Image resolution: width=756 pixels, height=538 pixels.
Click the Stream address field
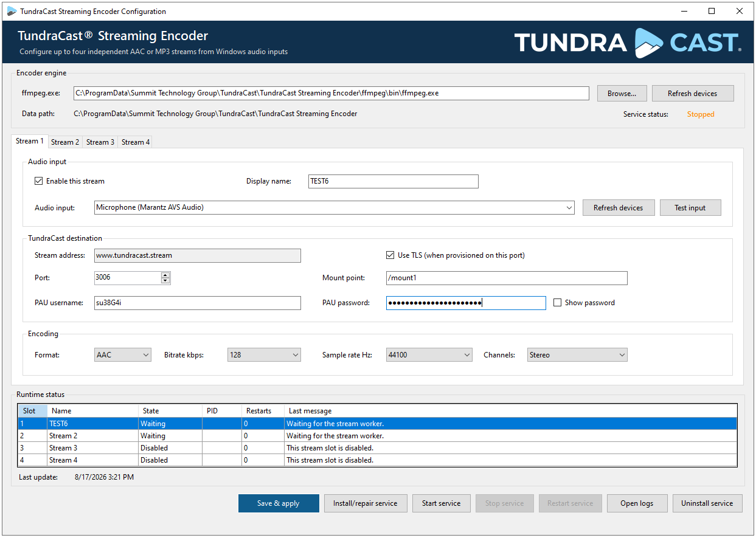[198, 255]
